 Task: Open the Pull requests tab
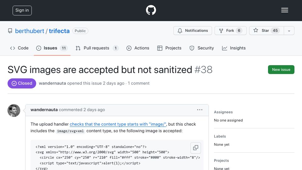tap(97, 48)
